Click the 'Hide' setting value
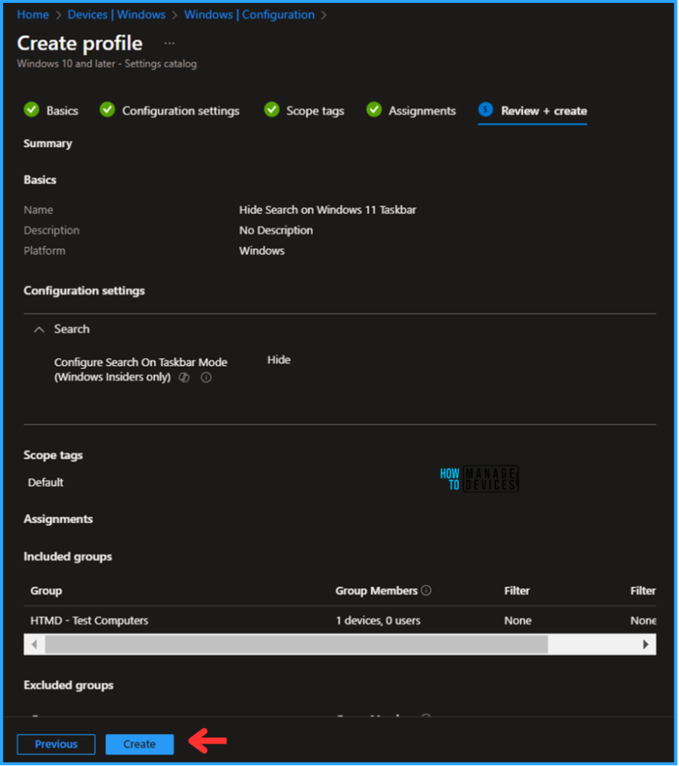 pyautogui.click(x=278, y=360)
